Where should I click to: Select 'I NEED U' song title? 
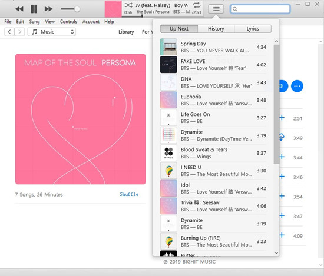[x=191, y=167]
